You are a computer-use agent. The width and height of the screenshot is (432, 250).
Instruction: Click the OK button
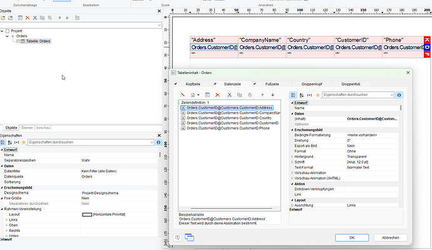[x=352, y=237]
